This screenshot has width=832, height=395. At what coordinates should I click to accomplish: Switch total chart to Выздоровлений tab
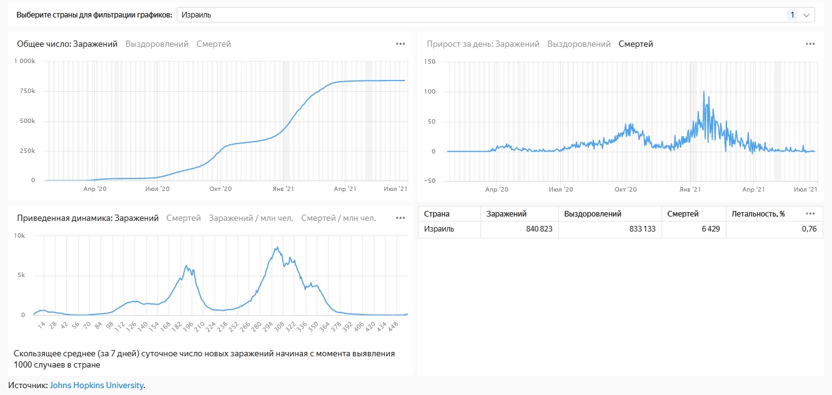(157, 44)
